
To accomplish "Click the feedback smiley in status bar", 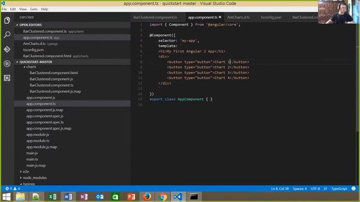I will pos(354,189).
